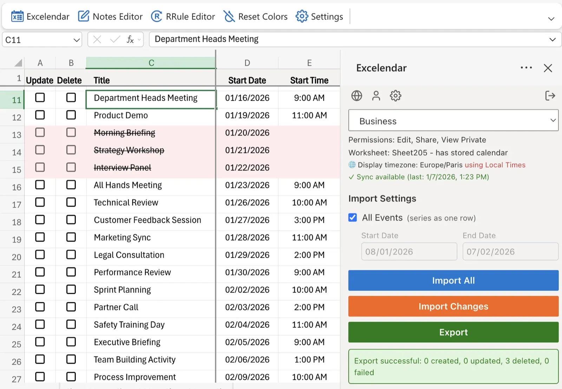Click the import End Date field
Viewport: 562px width, 389px height.
point(510,251)
